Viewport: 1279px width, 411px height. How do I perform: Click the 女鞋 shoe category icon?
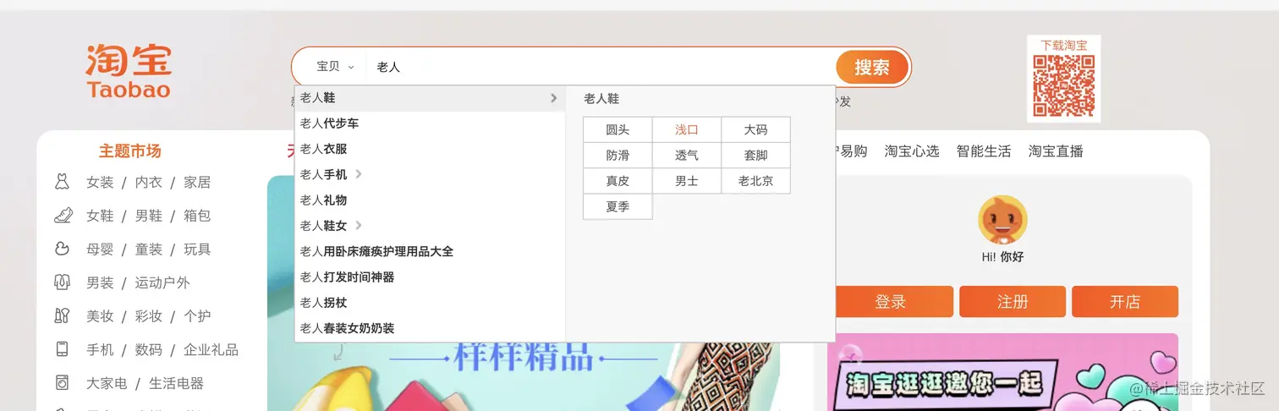tap(63, 216)
